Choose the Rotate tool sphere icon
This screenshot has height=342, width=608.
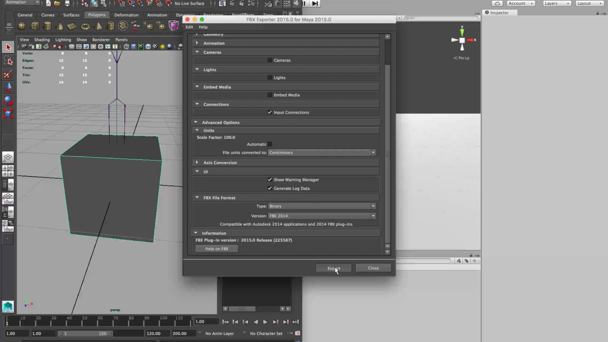click(x=8, y=101)
